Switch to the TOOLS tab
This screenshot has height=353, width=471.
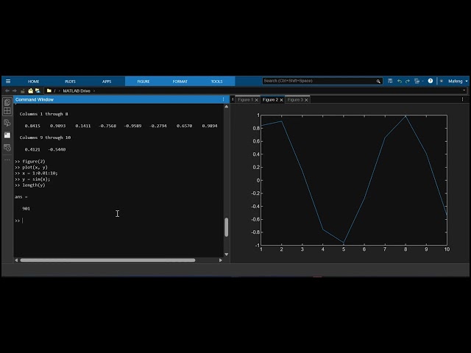pos(216,82)
